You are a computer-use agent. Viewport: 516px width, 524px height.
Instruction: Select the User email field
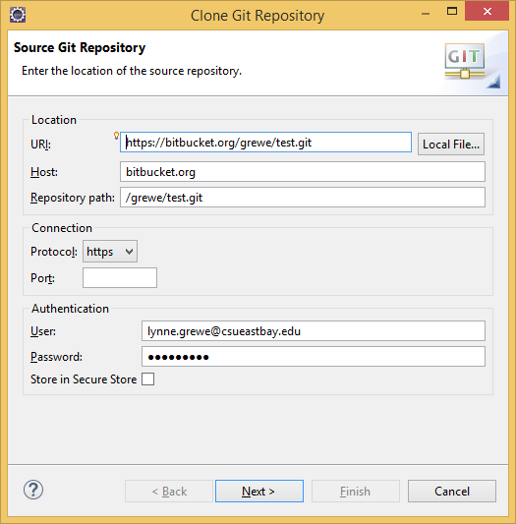click(314, 331)
